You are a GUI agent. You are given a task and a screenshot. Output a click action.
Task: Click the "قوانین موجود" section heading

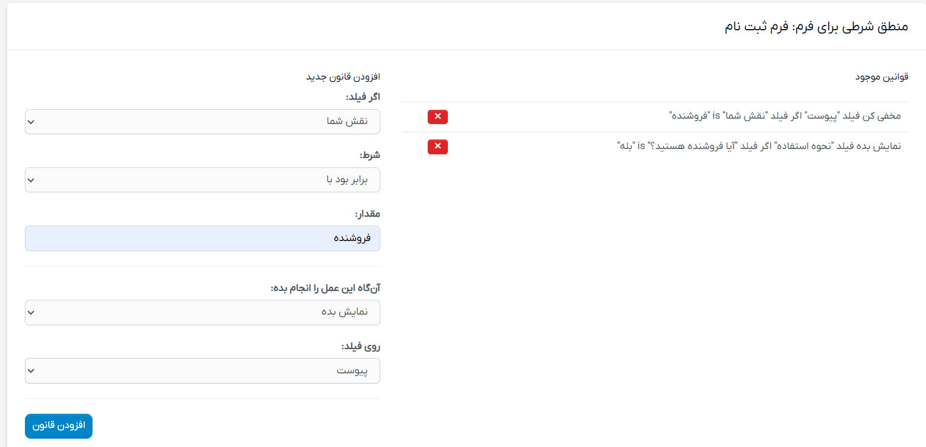pyautogui.click(x=882, y=78)
